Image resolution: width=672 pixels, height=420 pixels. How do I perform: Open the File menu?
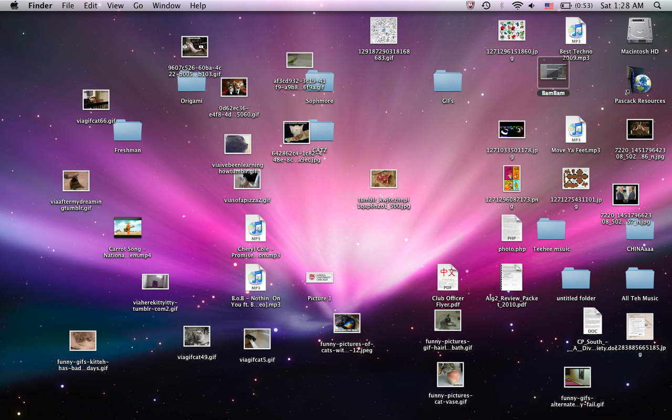tap(68, 6)
